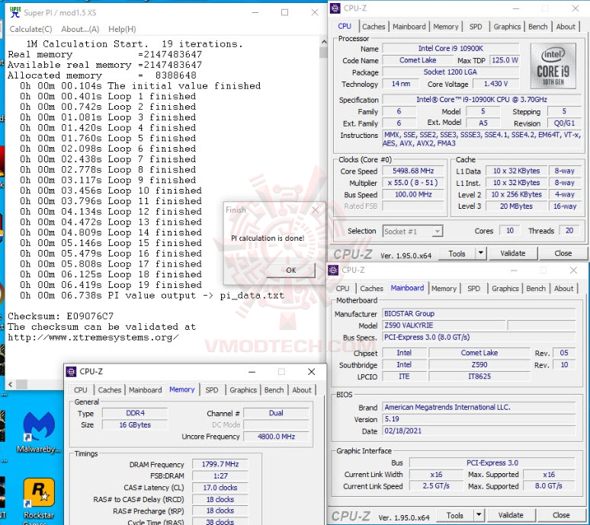Viewport: 590px width, 525px height.
Task: Click Validate in top CPU-Z window
Action: point(513,254)
